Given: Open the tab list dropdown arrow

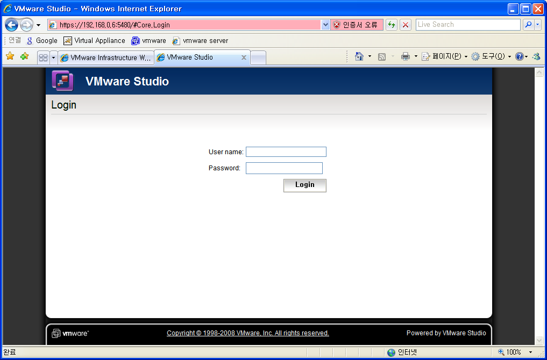Looking at the screenshot, I should pos(53,58).
